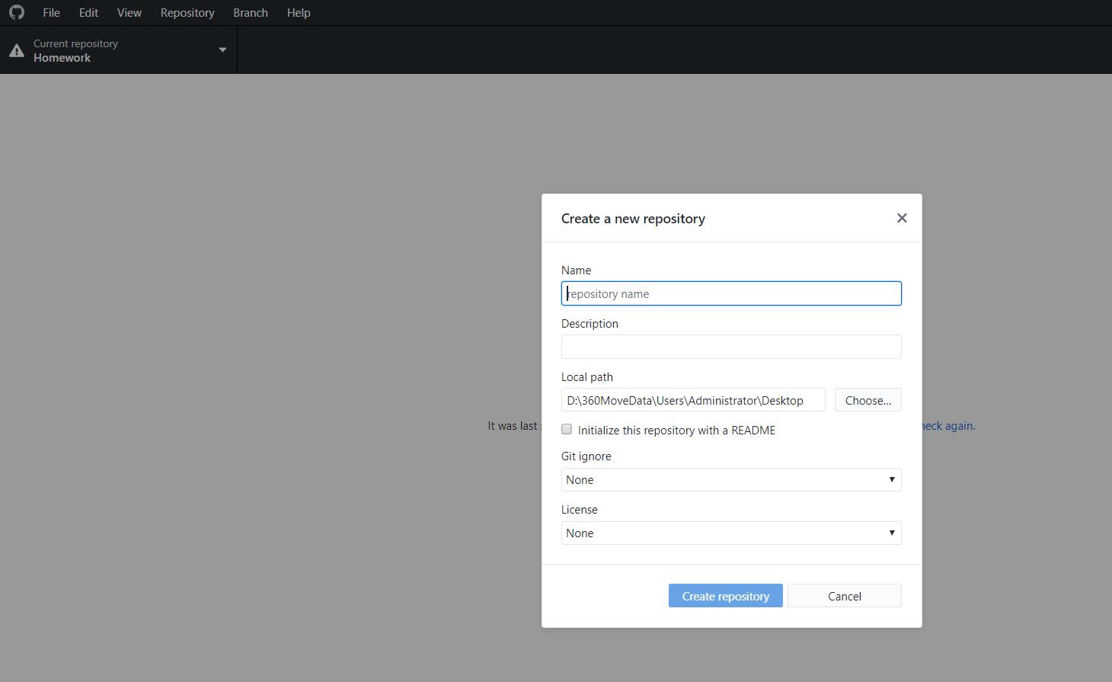Click the License label
This screenshot has width=1112, height=682.
579,510
